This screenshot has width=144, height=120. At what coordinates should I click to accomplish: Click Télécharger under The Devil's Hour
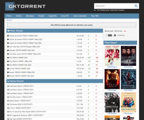click(x=112, y=90)
